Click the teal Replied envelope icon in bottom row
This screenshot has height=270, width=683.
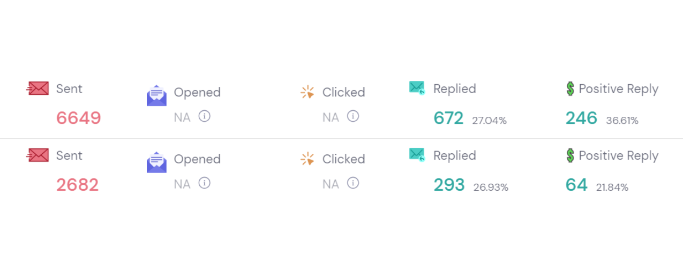417,154
